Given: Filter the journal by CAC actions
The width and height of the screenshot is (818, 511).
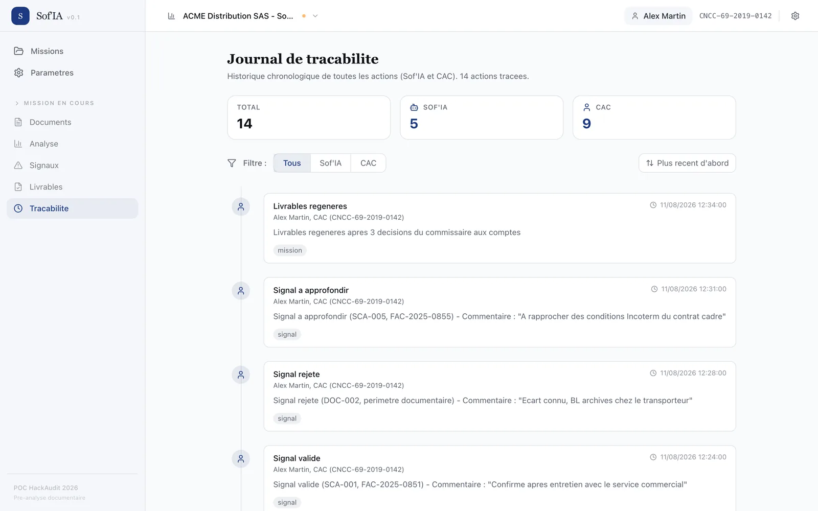Looking at the screenshot, I should 368,163.
